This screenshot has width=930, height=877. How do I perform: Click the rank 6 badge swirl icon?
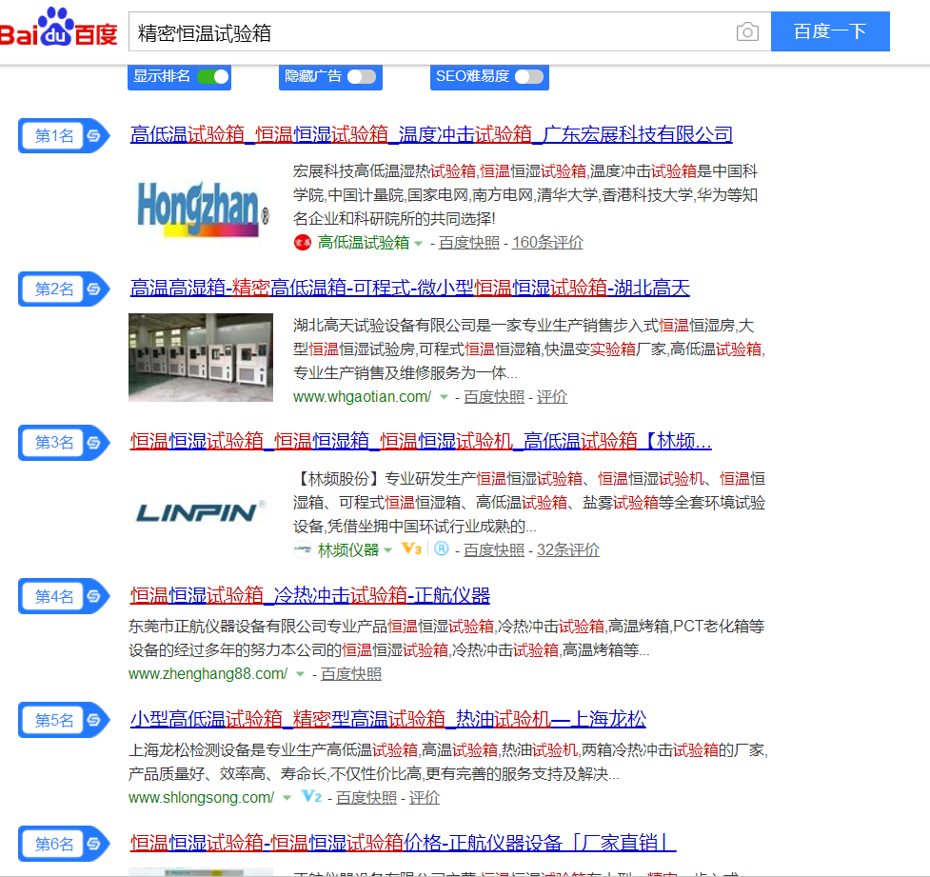93,844
